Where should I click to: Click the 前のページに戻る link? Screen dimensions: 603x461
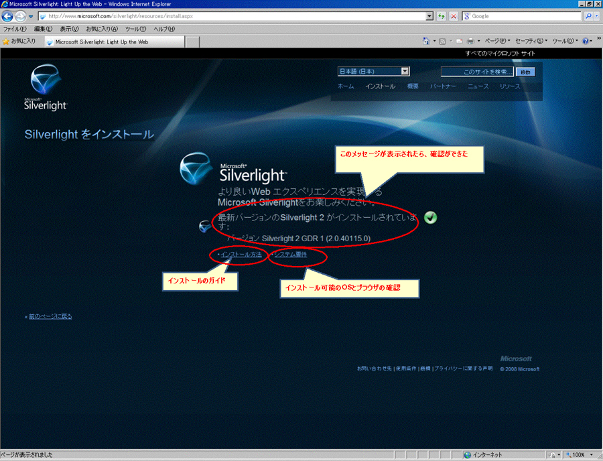point(50,316)
